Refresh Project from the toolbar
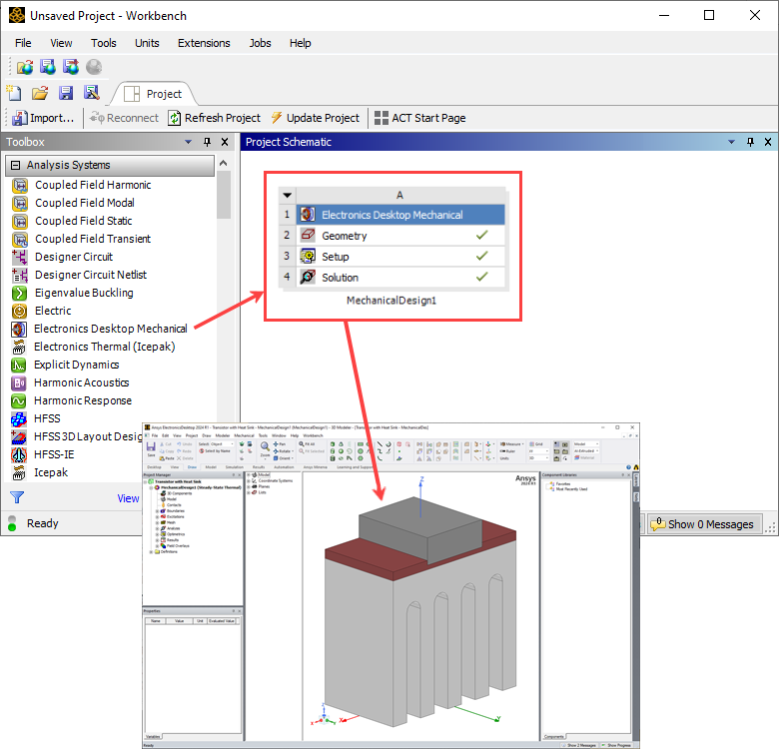Viewport: 779px width, 749px height. click(x=214, y=118)
